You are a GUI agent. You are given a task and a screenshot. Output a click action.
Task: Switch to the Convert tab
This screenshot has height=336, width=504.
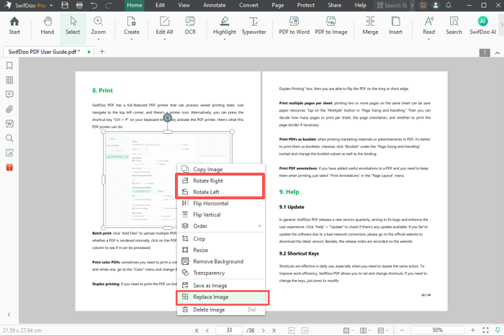[248, 5]
